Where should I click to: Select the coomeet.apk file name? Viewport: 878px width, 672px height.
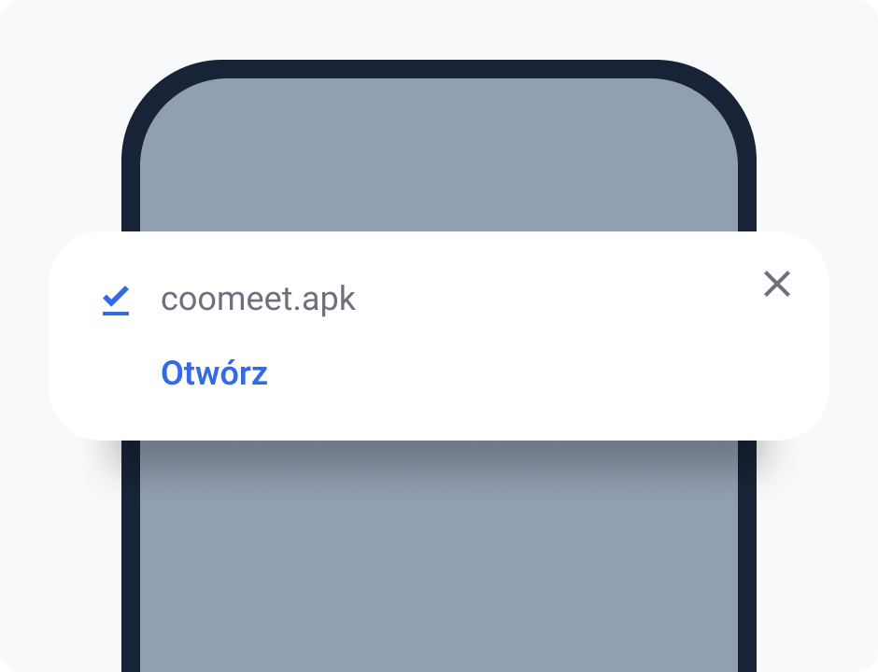[258, 300]
